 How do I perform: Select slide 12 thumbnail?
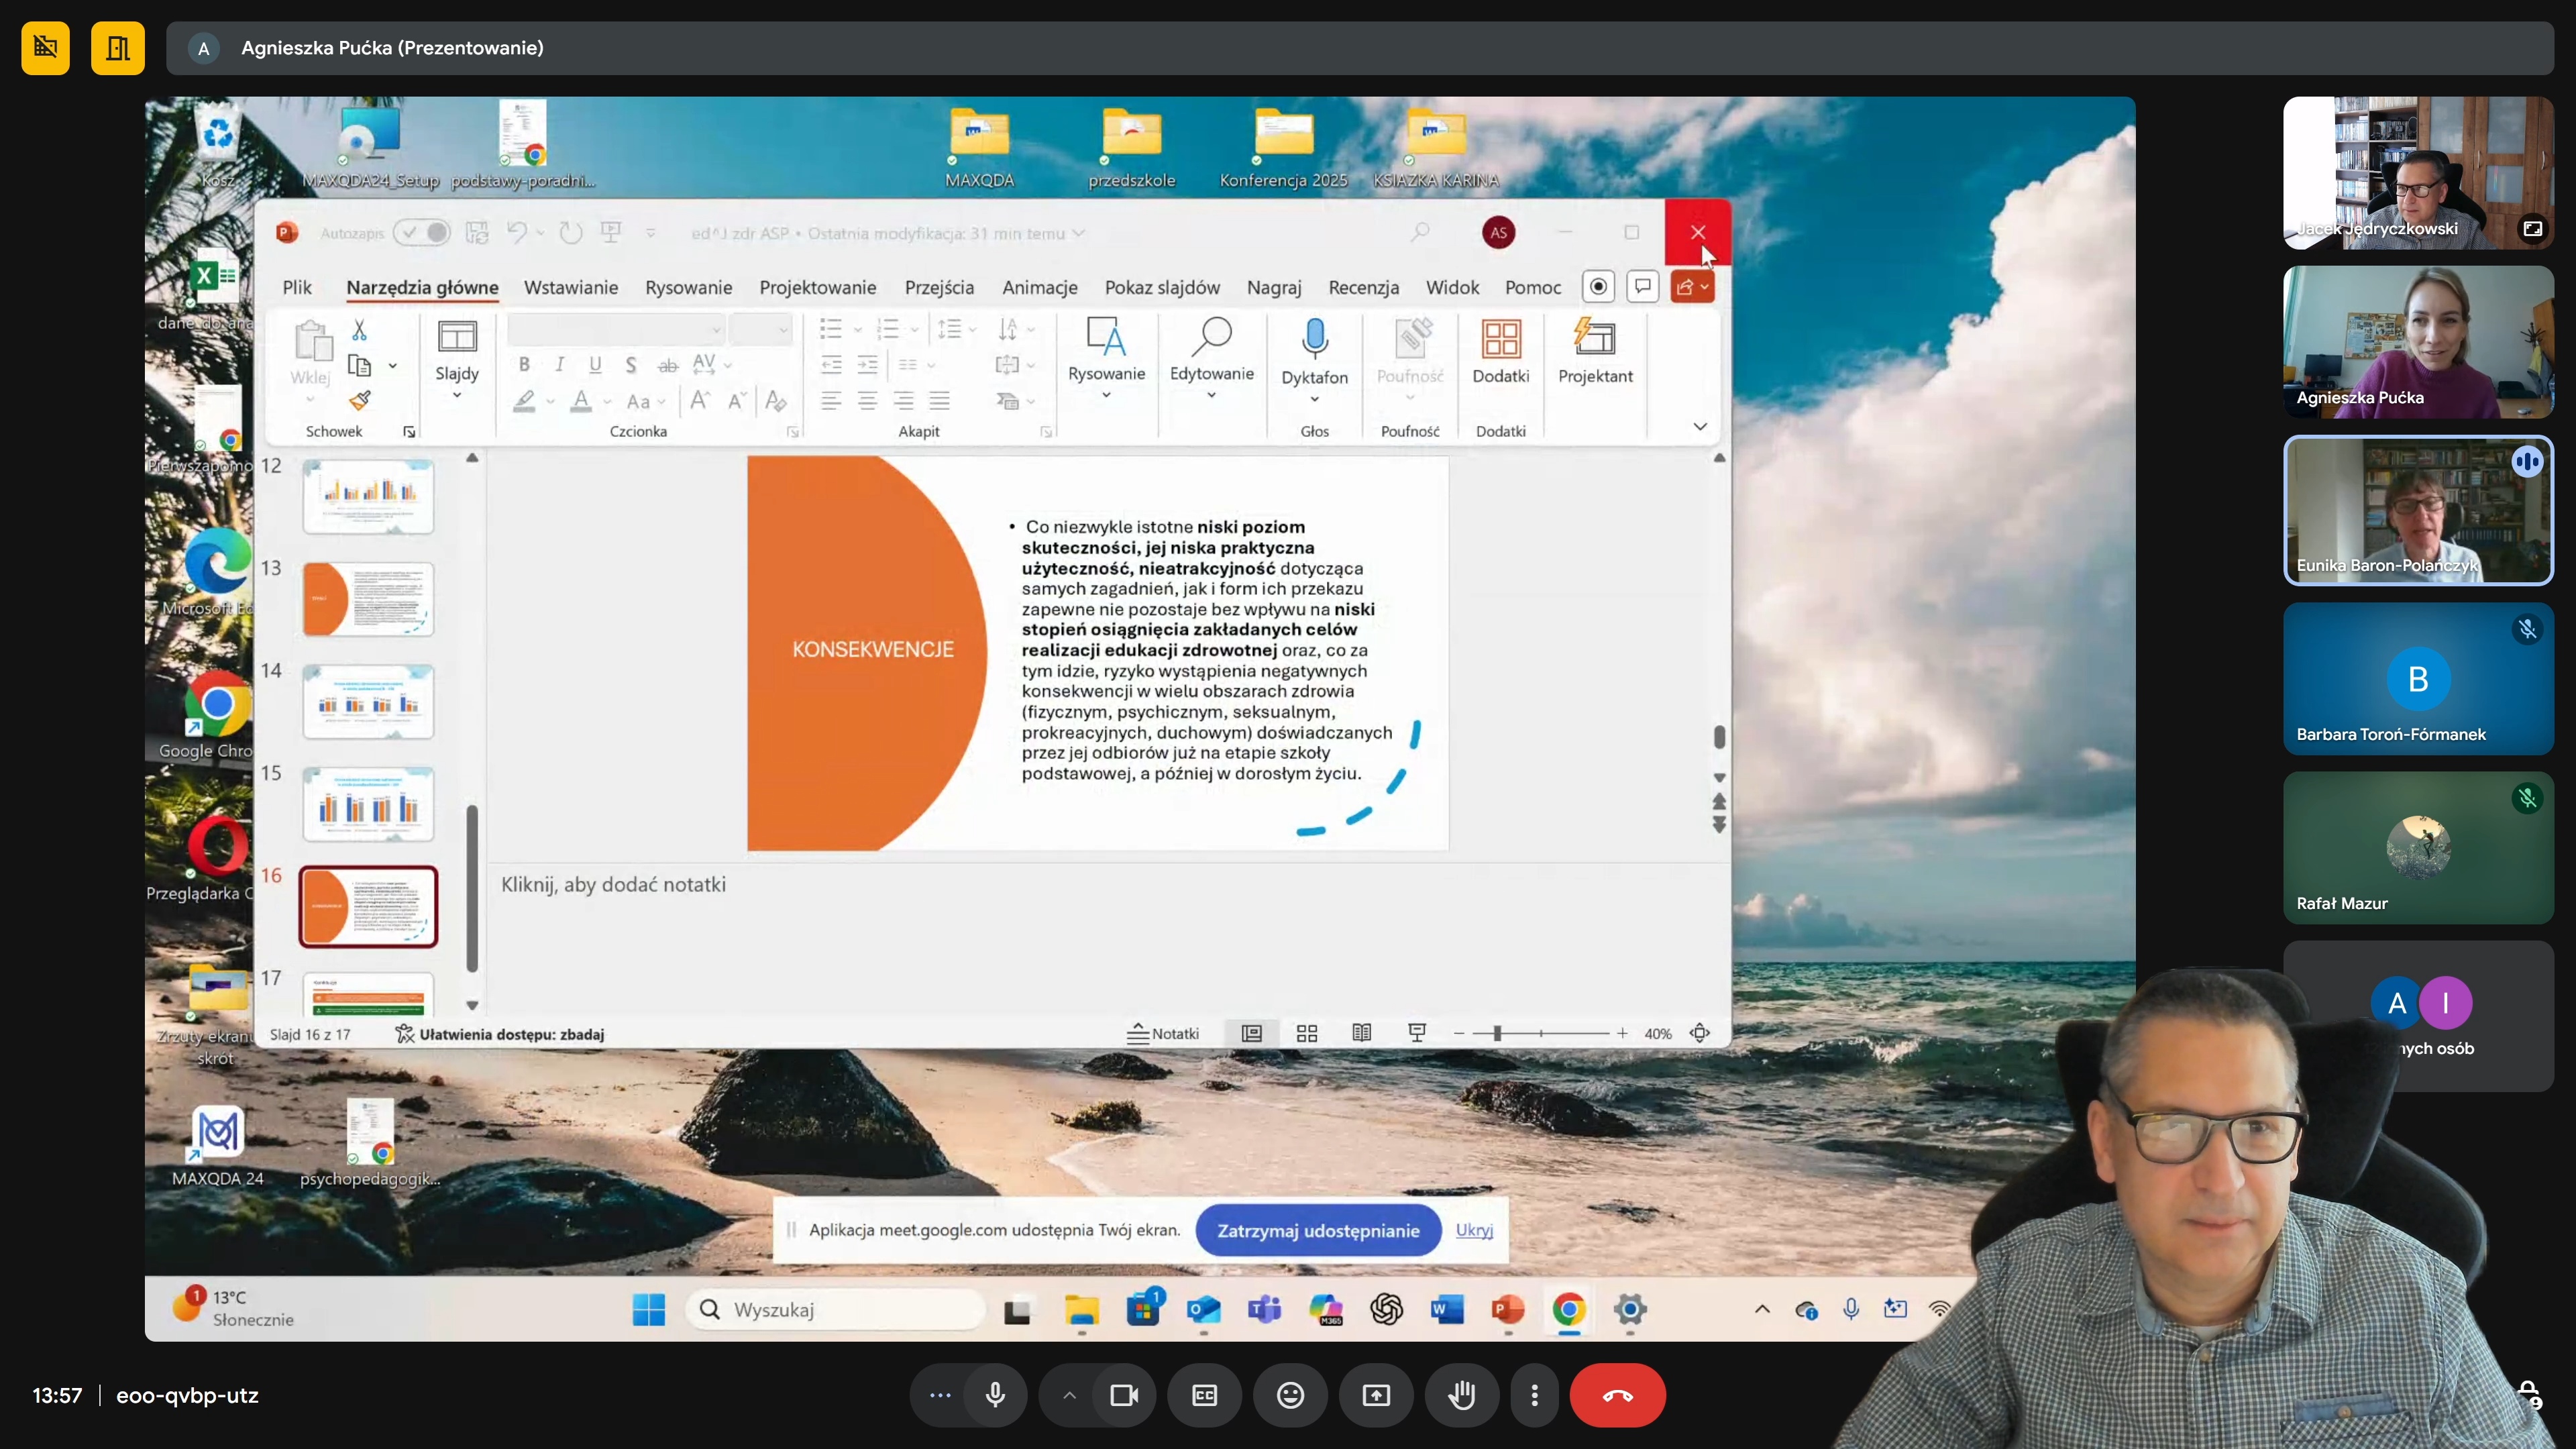[368, 497]
